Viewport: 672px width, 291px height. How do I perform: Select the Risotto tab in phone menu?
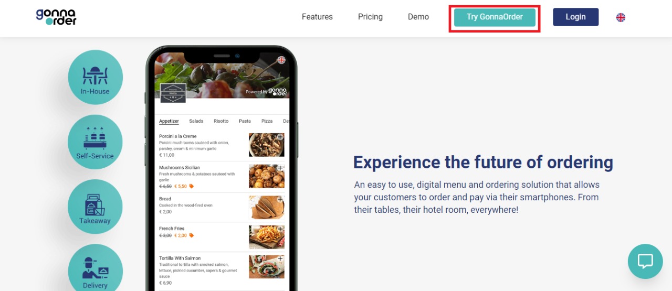click(221, 121)
